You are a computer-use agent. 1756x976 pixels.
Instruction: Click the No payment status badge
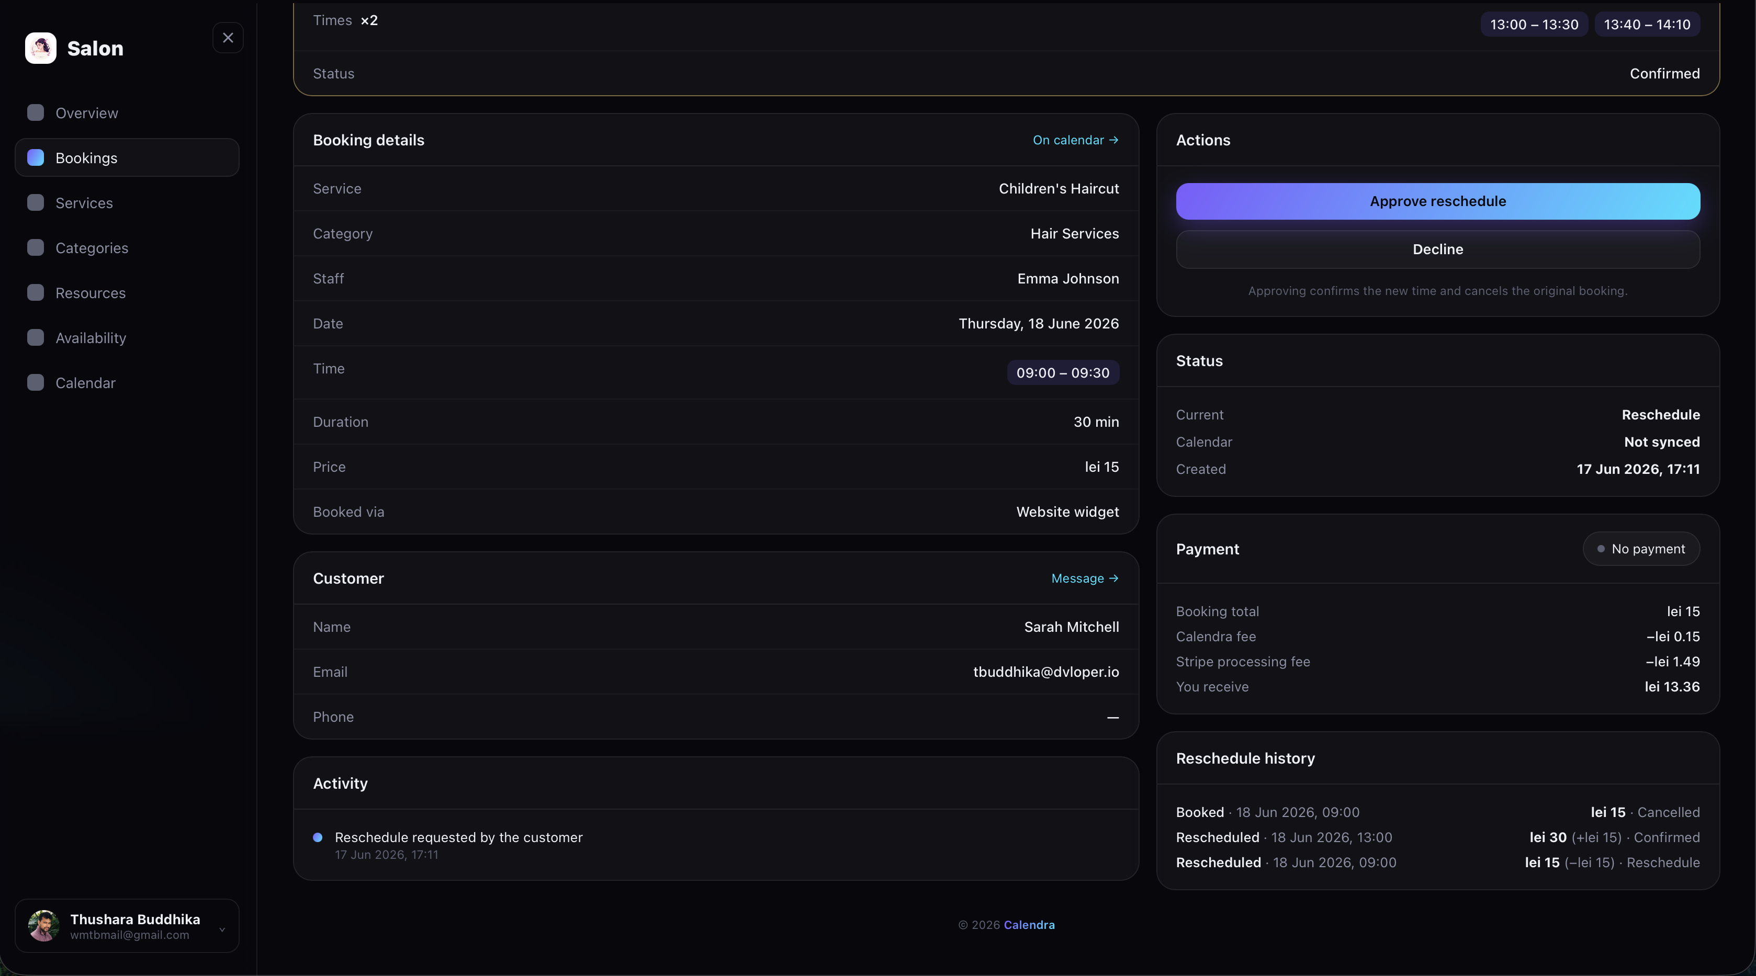point(1641,549)
